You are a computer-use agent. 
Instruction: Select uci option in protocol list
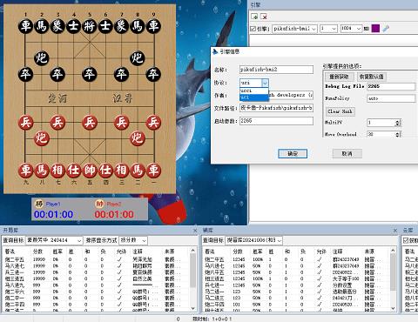point(254,97)
